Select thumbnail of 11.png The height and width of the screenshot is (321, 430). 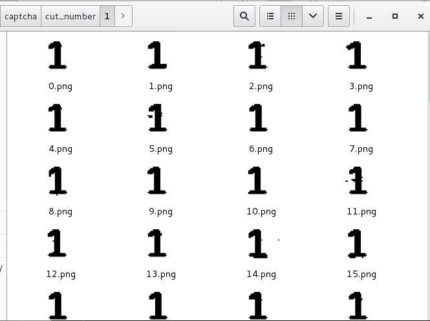pyautogui.click(x=356, y=180)
